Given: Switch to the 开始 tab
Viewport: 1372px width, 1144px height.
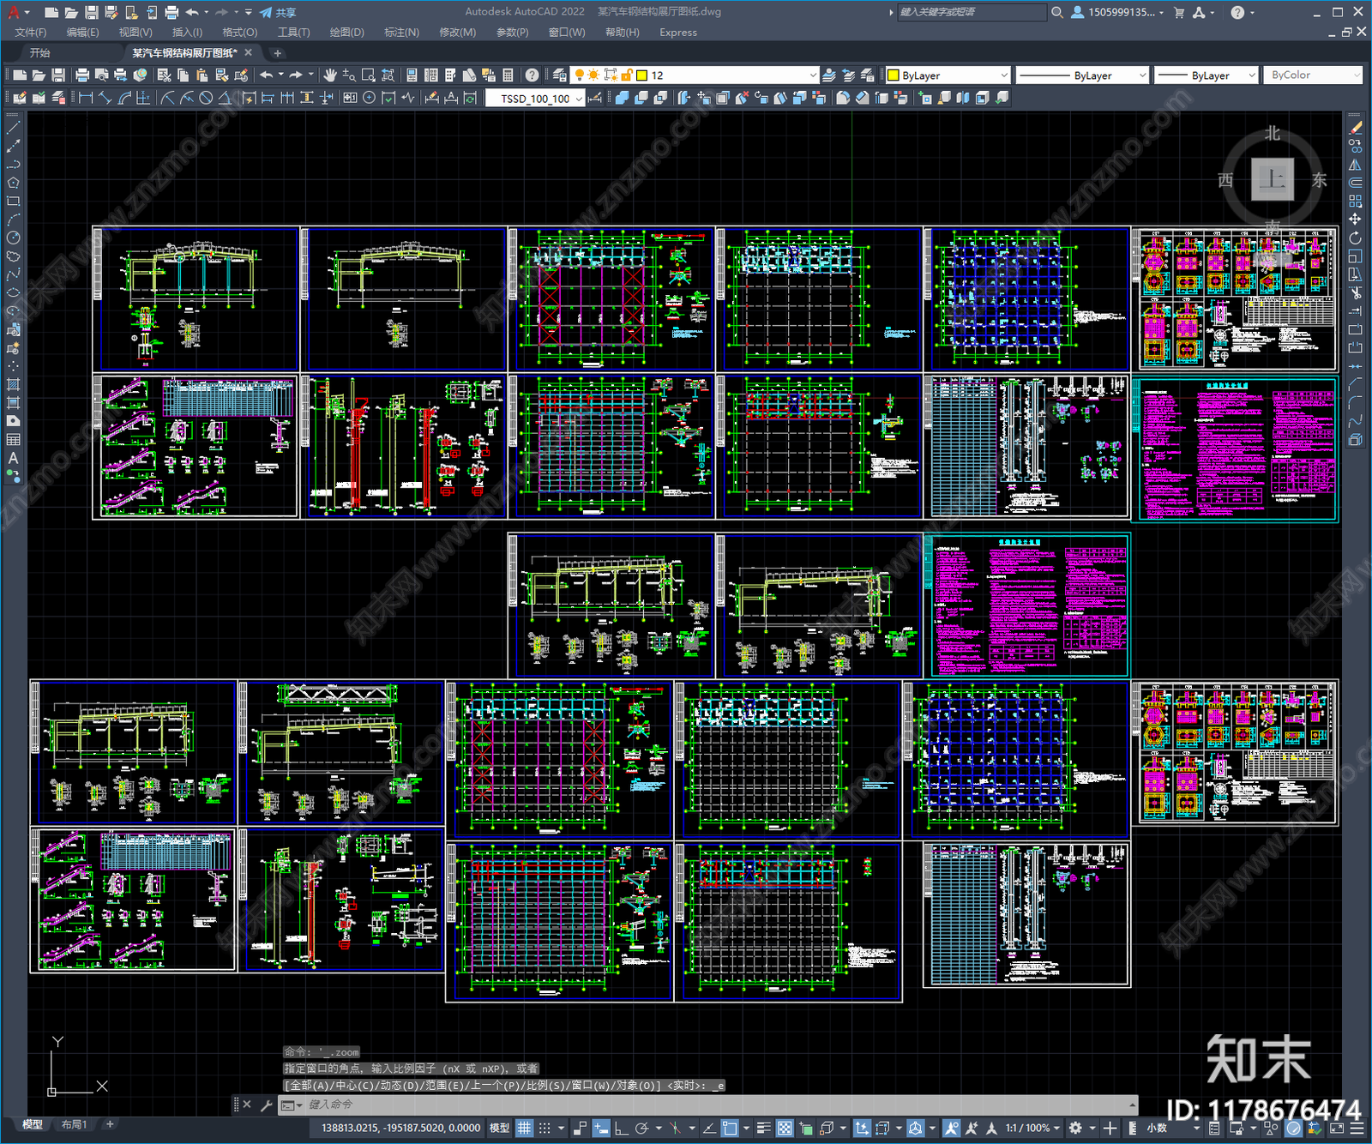Looking at the screenshot, I should 40,53.
